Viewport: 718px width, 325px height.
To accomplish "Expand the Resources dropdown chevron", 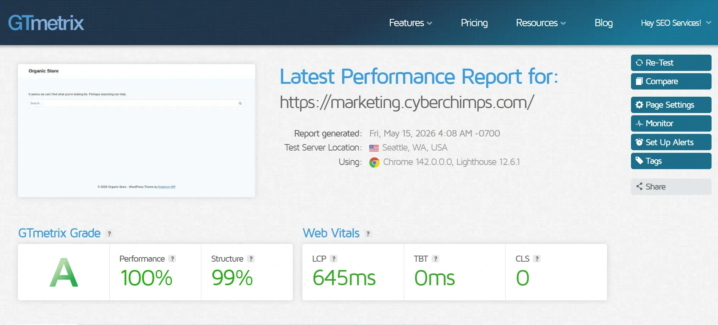I will [x=563, y=24].
